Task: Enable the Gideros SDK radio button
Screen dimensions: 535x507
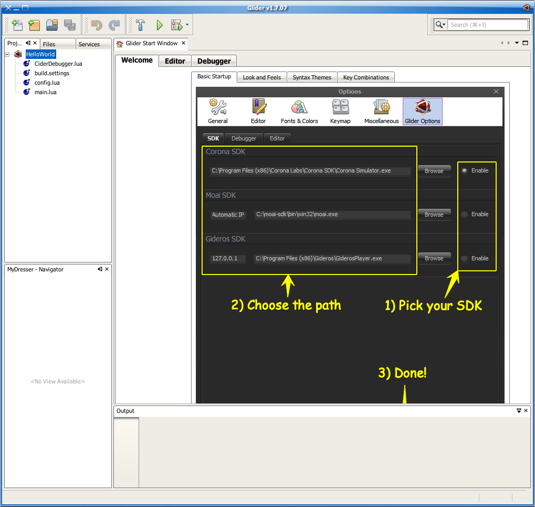Action: (x=465, y=258)
